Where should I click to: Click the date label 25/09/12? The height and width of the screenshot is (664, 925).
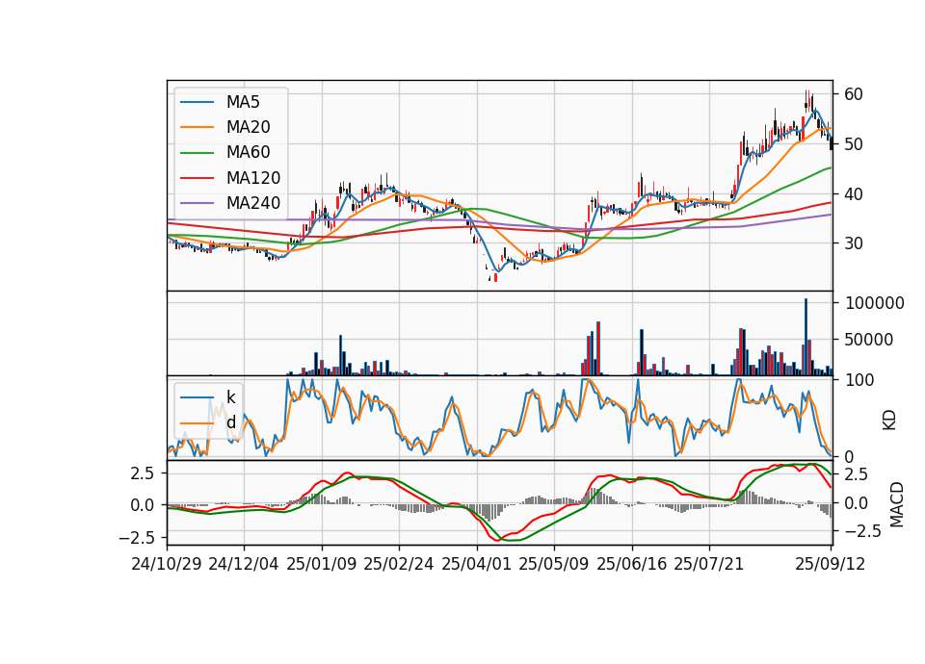pos(831,564)
